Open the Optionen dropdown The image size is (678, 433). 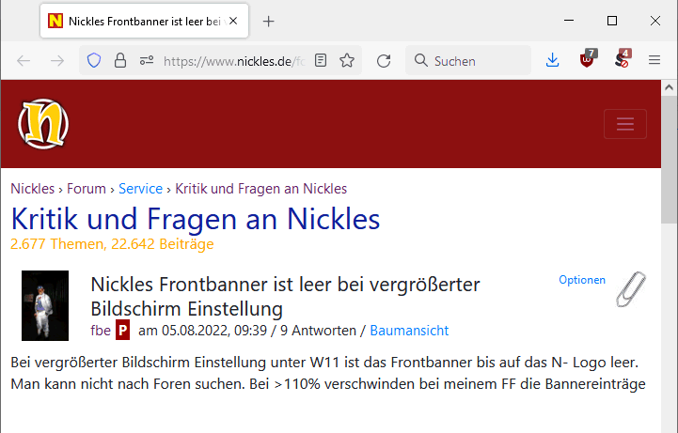pos(582,280)
